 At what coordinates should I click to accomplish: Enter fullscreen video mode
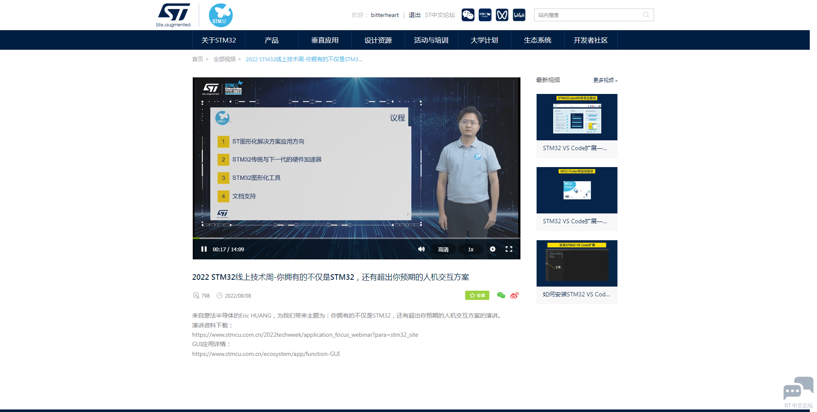pyautogui.click(x=509, y=249)
